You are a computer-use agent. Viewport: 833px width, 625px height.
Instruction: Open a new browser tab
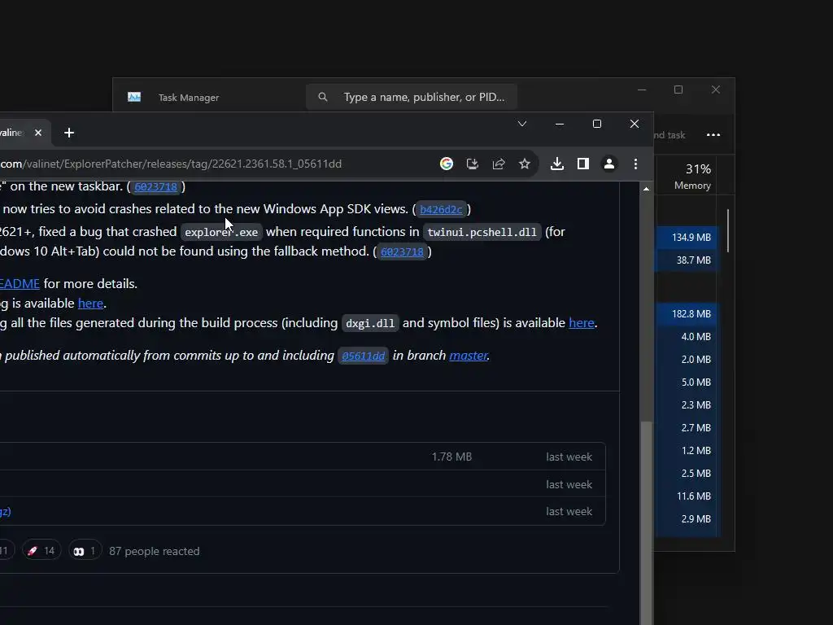click(69, 133)
